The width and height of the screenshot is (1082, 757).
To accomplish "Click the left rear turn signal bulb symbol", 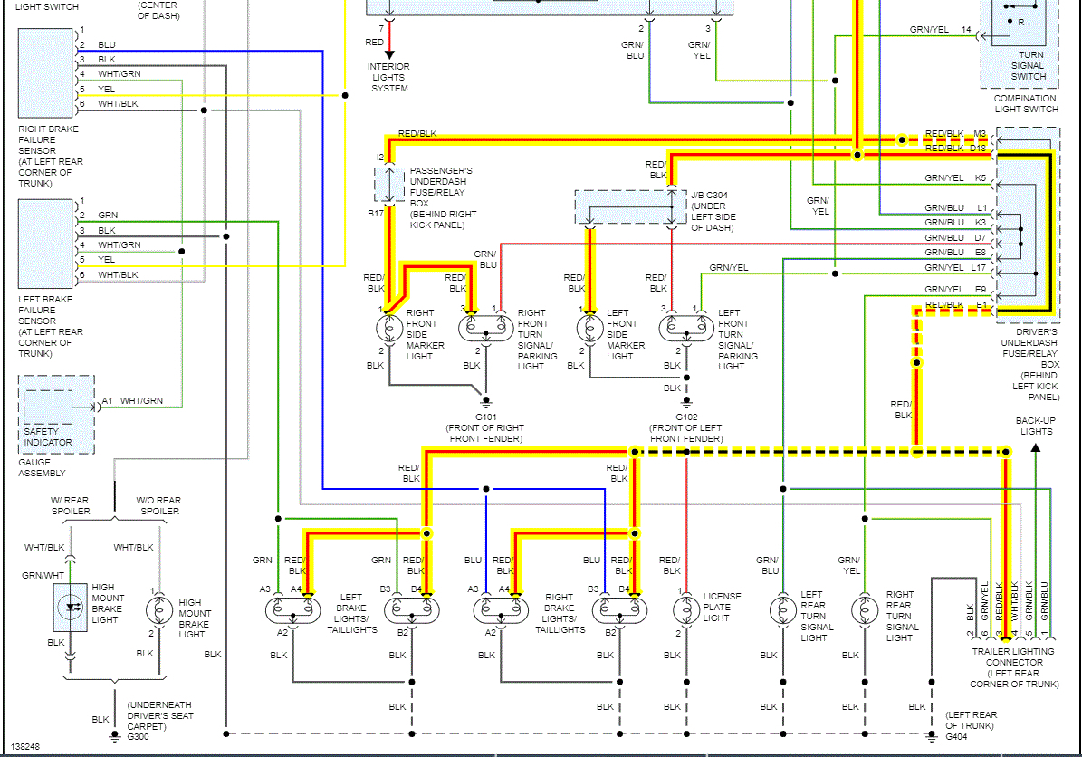I will (782, 609).
